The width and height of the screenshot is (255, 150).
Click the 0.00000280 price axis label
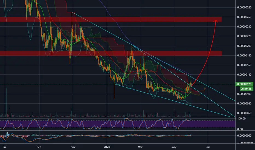click(x=244, y=7)
